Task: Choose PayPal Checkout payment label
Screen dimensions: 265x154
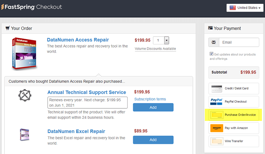Action: click(x=235, y=102)
